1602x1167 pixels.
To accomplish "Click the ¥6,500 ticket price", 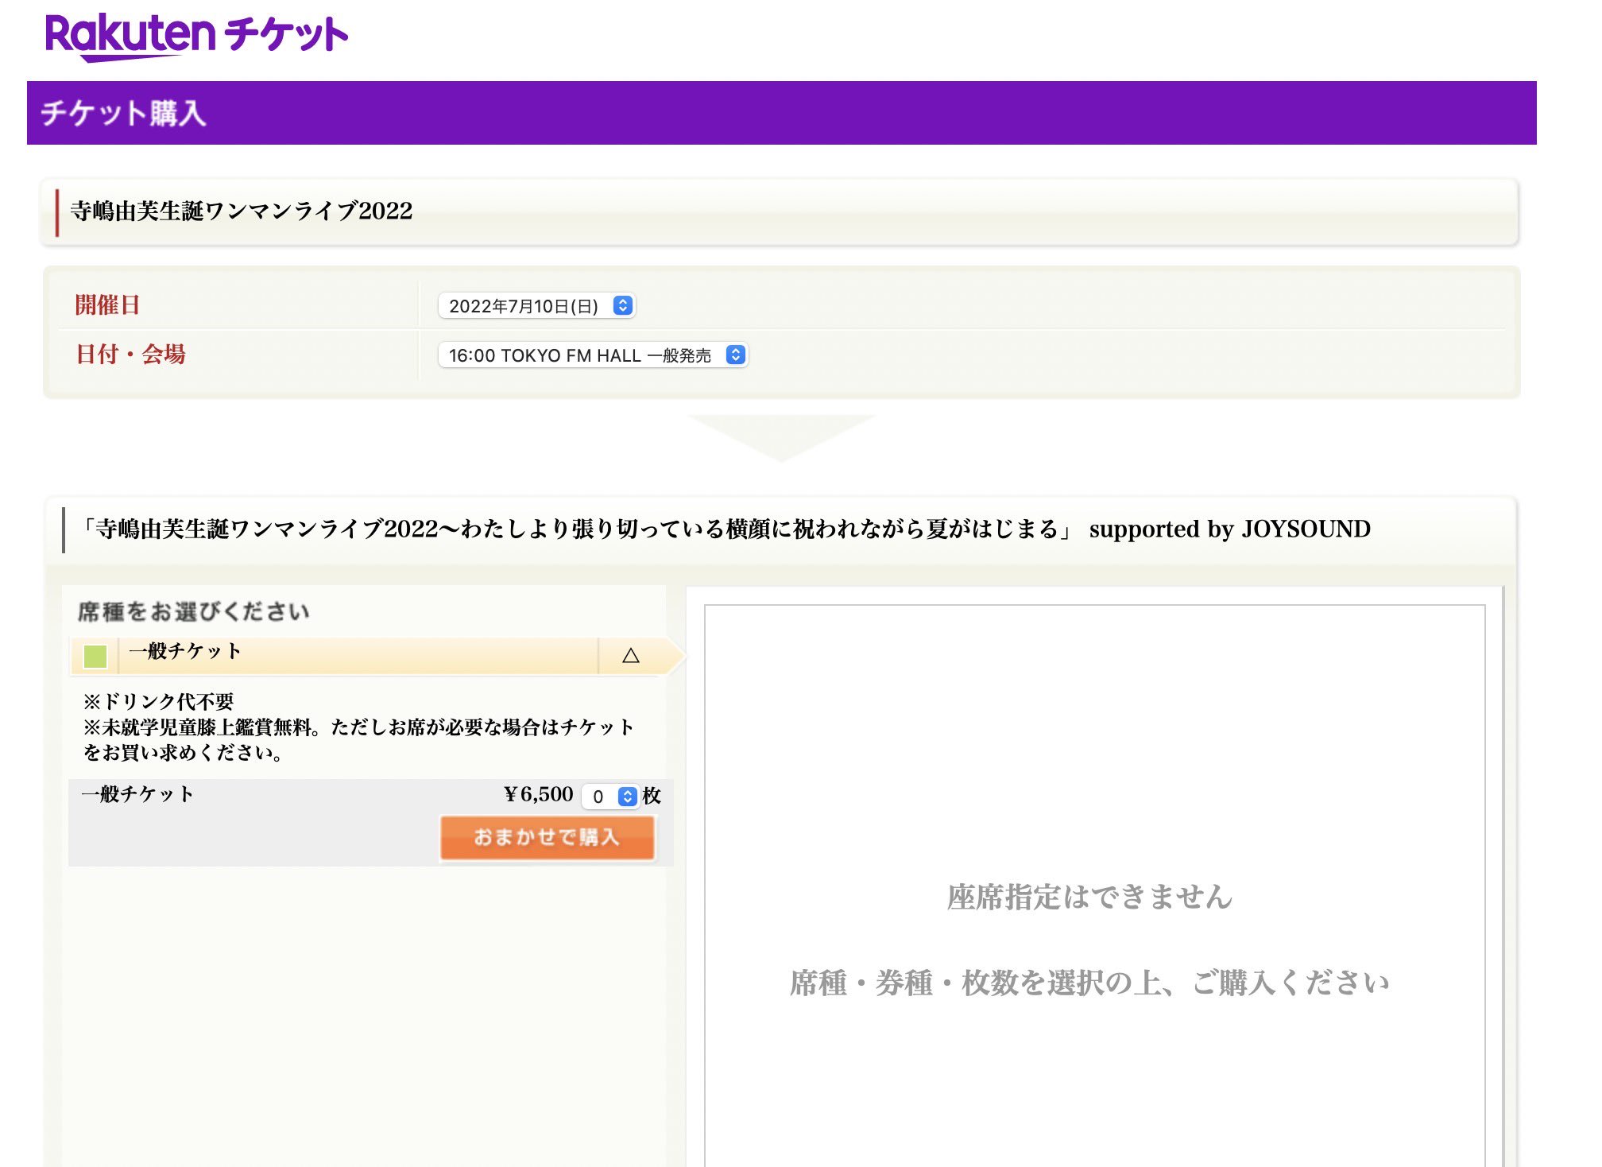I will [x=538, y=794].
